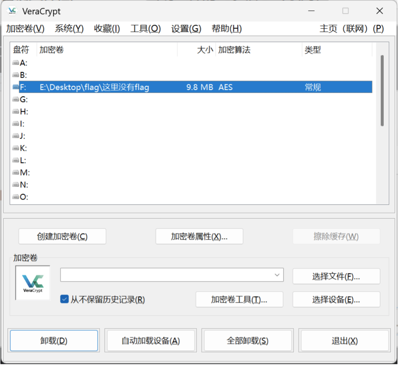398x365 pixels.
Task: Click the B: drive icon
Action: point(15,75)
